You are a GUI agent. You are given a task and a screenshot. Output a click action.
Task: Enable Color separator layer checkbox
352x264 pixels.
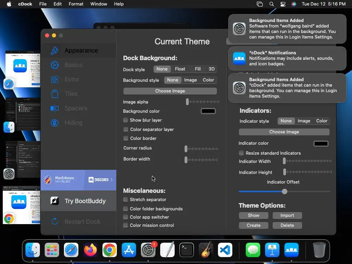coord(126,129)
